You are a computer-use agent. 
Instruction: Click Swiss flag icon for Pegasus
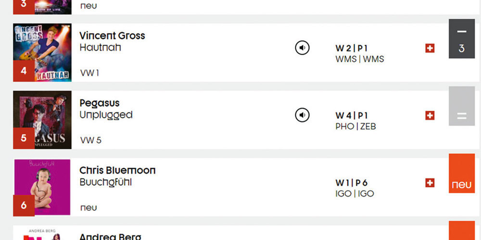(x=430, y=115)
